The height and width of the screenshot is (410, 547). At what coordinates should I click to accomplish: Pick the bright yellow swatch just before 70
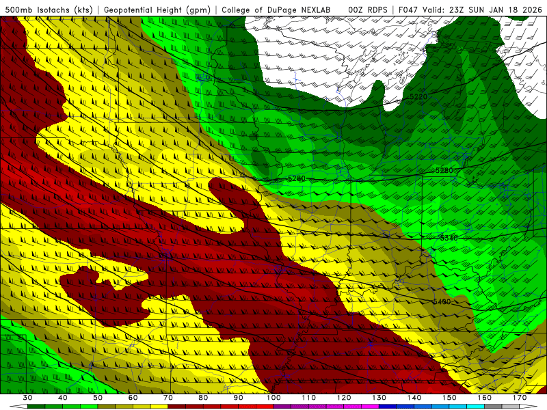pos(159,407)
